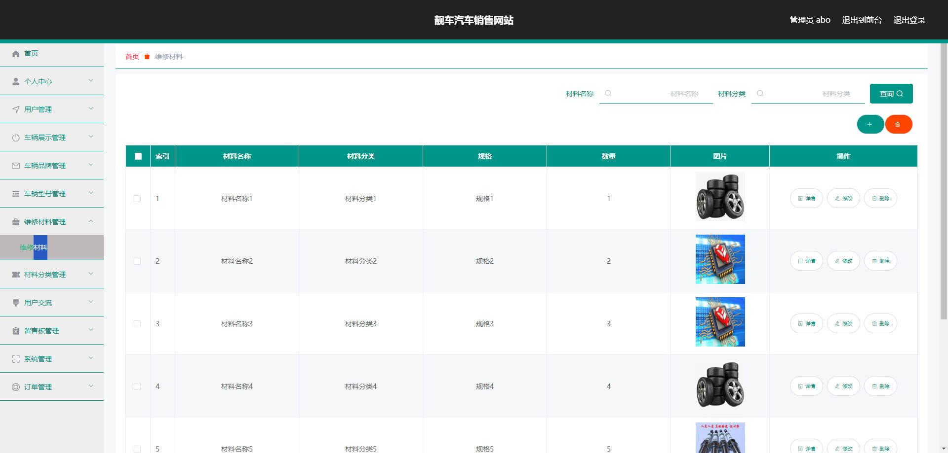Click the page vertical scrollbar
This screenshot has height=453, width=948.
tap(944, 181)
